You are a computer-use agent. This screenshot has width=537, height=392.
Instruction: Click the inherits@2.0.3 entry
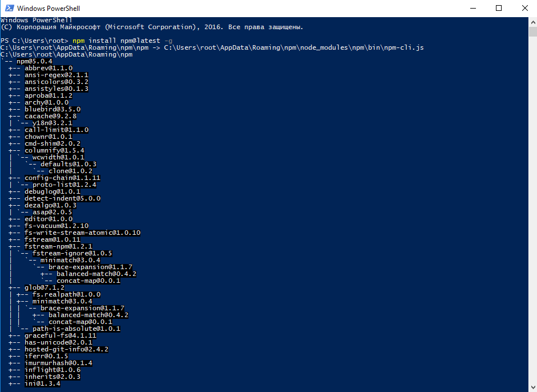pos(53,377)
